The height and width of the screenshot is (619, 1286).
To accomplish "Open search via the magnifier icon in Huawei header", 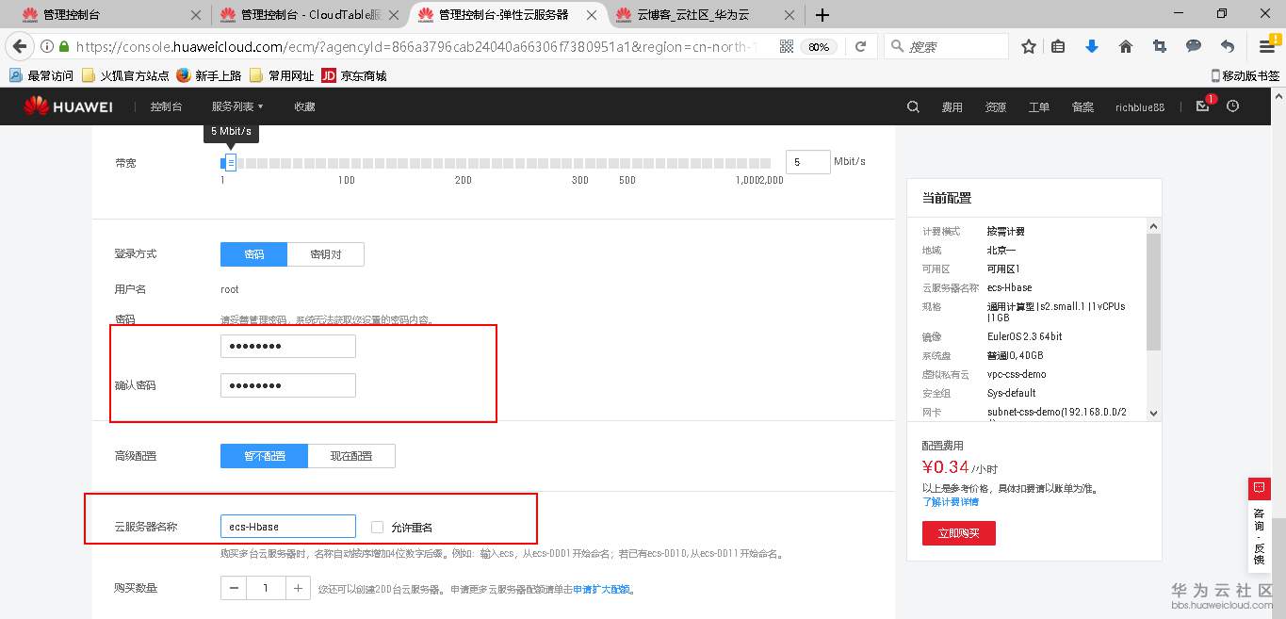I will 912,106.
